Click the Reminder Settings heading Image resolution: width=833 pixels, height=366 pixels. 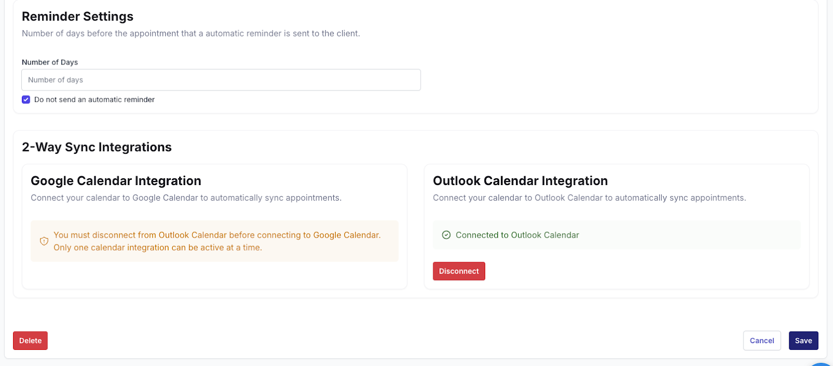click(78, 17)
